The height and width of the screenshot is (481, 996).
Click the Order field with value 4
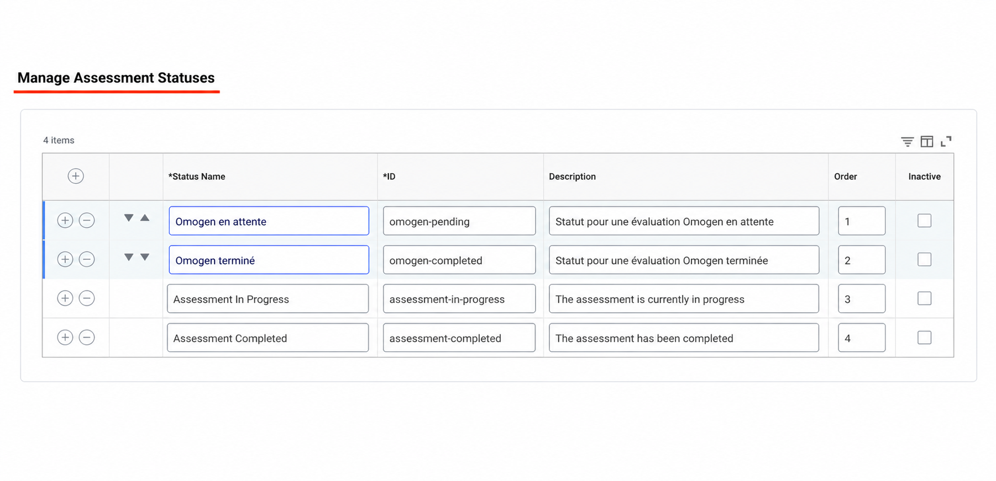(x=862, y=338)
